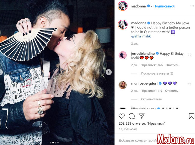This screenshot has height=145, width=195.
Task: Share post via paper plane icon
Action: (142, 116)
